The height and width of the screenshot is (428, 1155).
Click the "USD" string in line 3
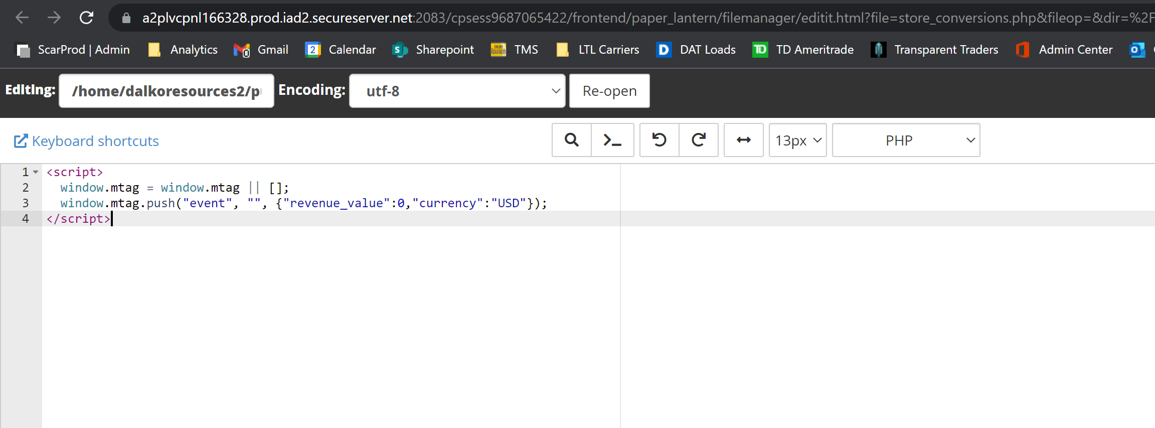tap(509, 203)
